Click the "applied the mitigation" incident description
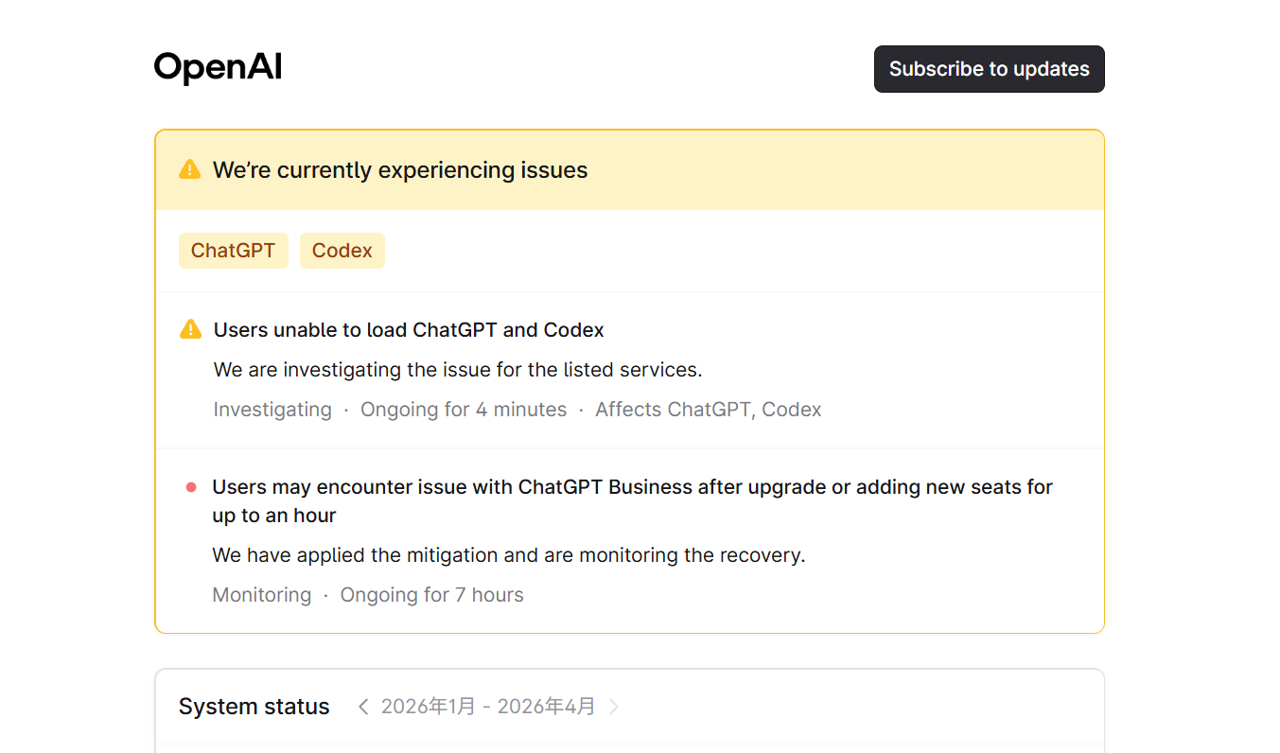This screenshot has width=1280, height=753. 509,555
